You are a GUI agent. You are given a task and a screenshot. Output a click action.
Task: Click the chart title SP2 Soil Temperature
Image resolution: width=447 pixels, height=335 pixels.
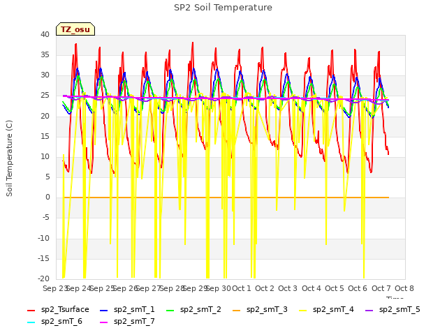point(223,8)
